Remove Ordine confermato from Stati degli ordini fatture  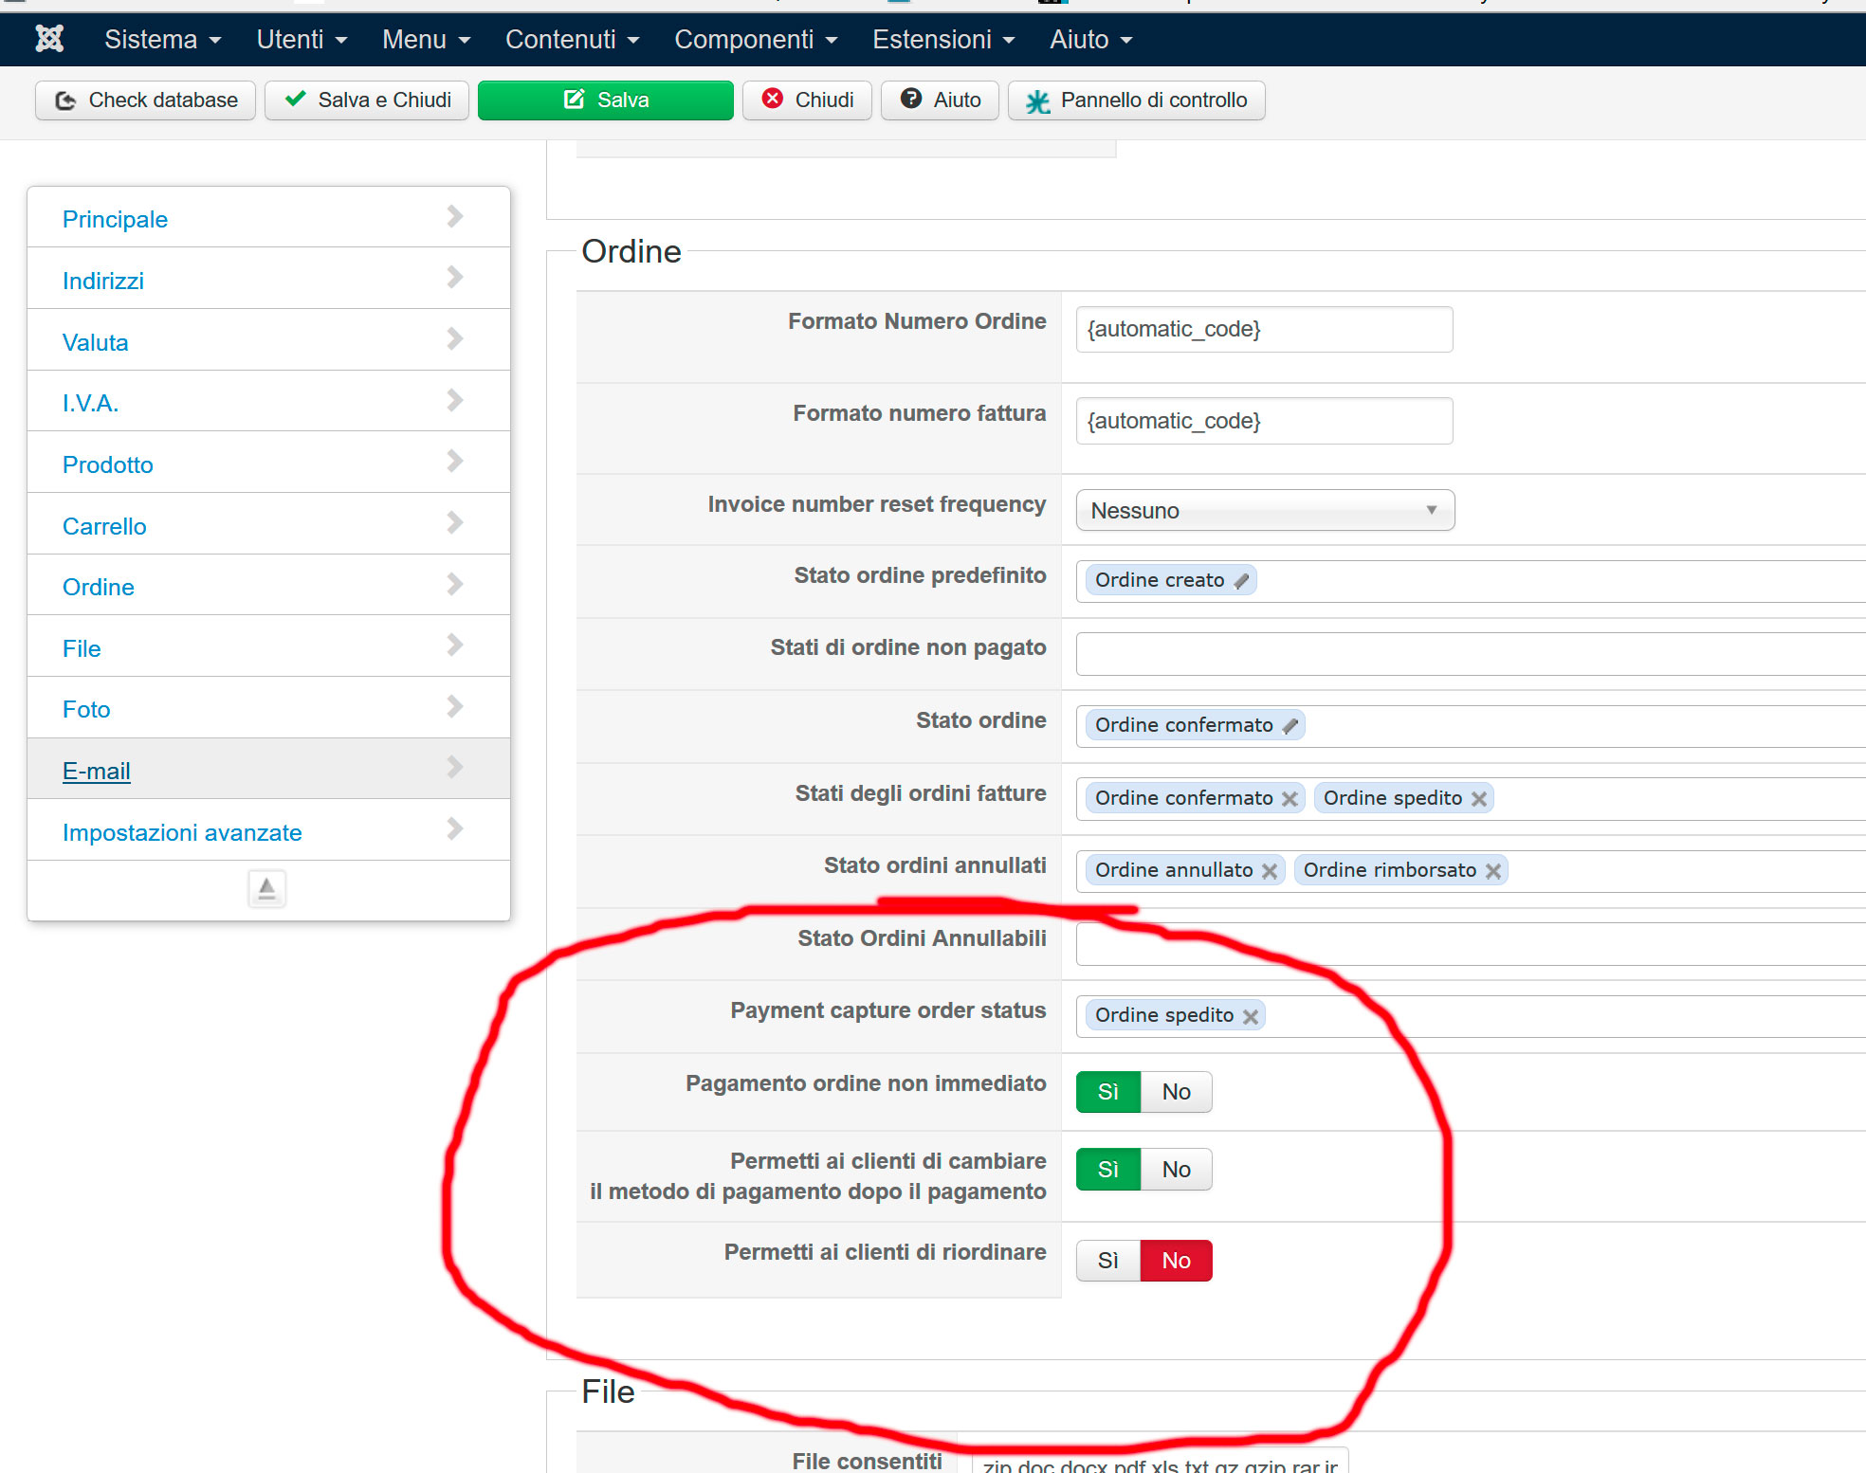pyautogui.click(x=1290, y=799)
